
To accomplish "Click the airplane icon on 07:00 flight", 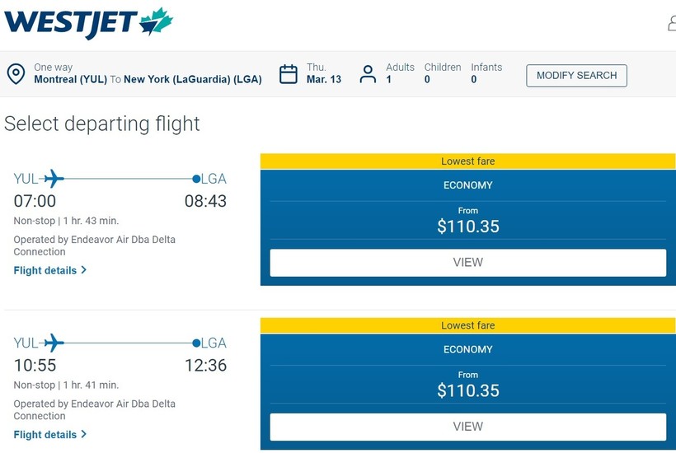I will [54, 178].
